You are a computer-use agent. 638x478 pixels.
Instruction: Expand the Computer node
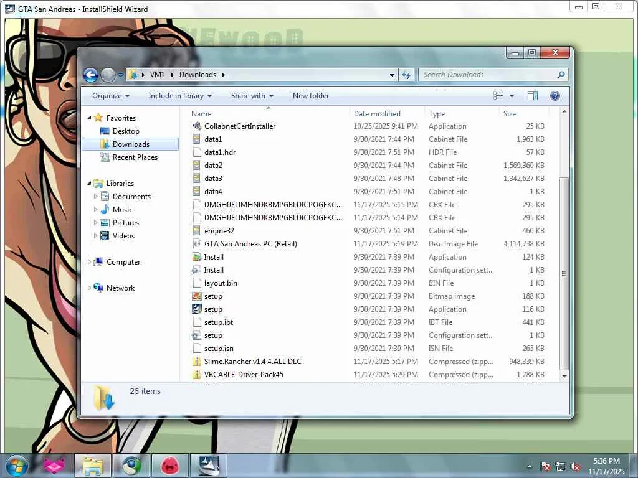coord(90,262)
